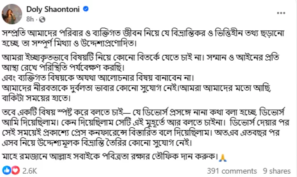Open the post via the 8h timestamp
Screen dimensions: 297x177
[x=30, y=19]
